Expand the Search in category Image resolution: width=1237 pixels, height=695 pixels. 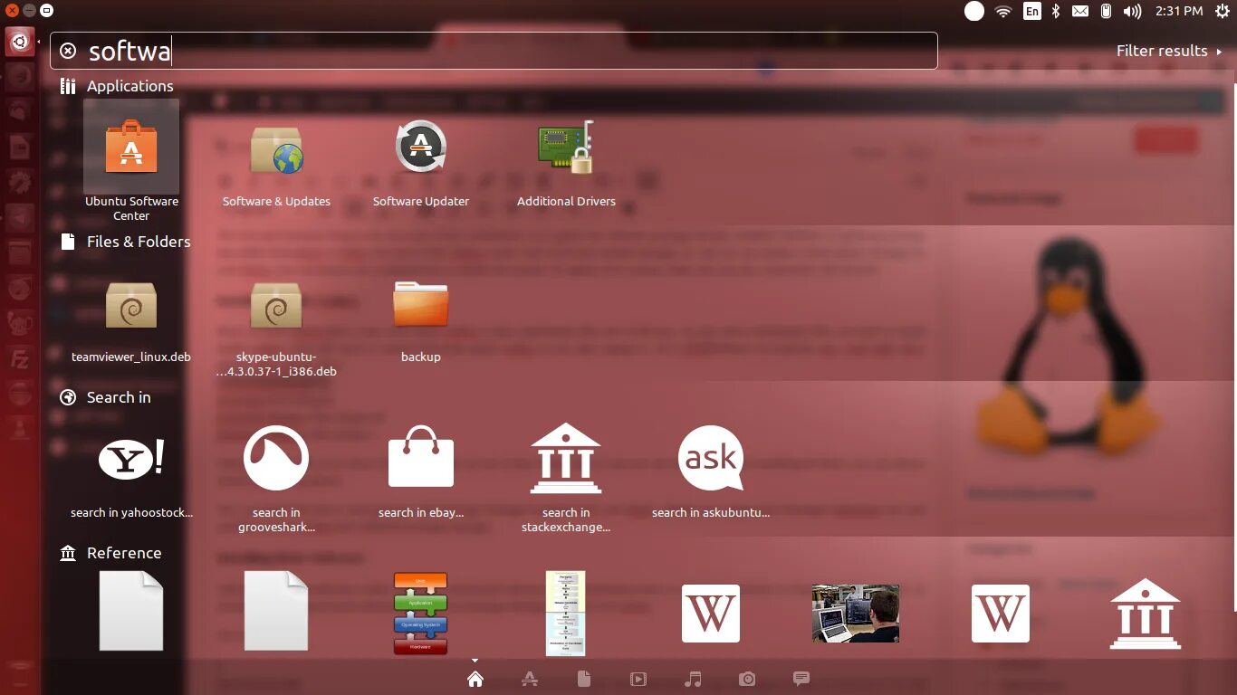pyautogui.click(x=105, y=397)
